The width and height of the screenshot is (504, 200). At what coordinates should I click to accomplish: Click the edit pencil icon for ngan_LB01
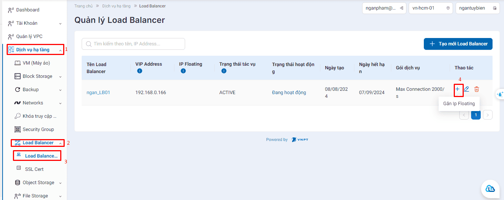pos(467,89)
